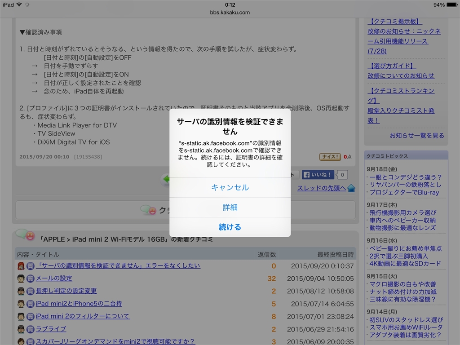Viewport: 460px width, 345px height.
Task: Click the Facebook like count box
Action: [x=342, y=175]
